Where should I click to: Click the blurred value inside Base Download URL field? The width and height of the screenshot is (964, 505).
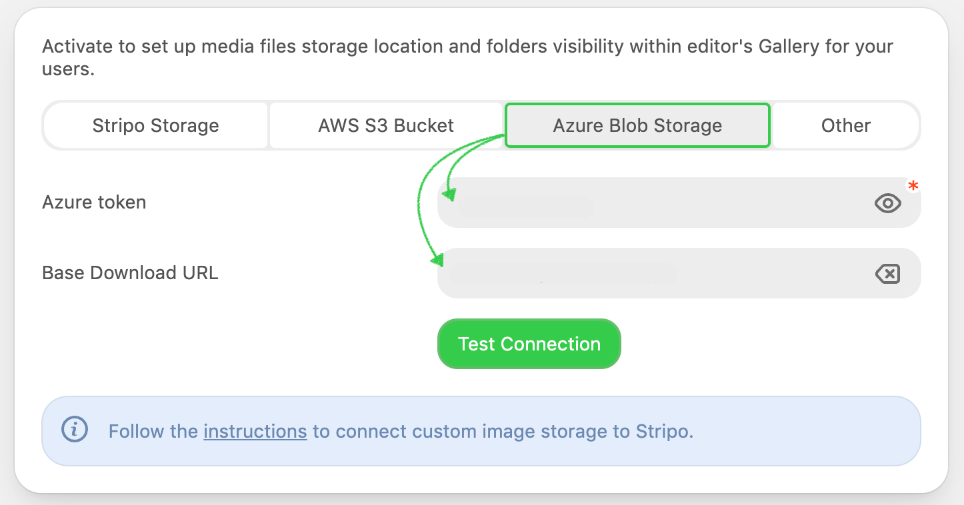click(x=563, y=274)
